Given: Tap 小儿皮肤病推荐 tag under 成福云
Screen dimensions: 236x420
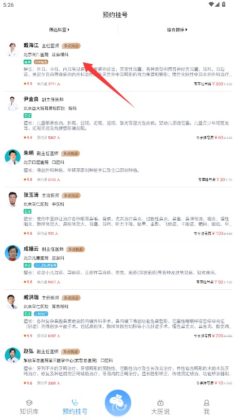Looking at the screenshot, I should coord(45,265).
